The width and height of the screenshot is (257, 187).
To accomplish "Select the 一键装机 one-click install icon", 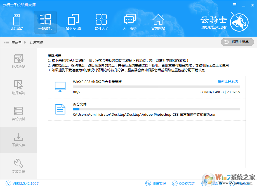I will pos(45,22).
